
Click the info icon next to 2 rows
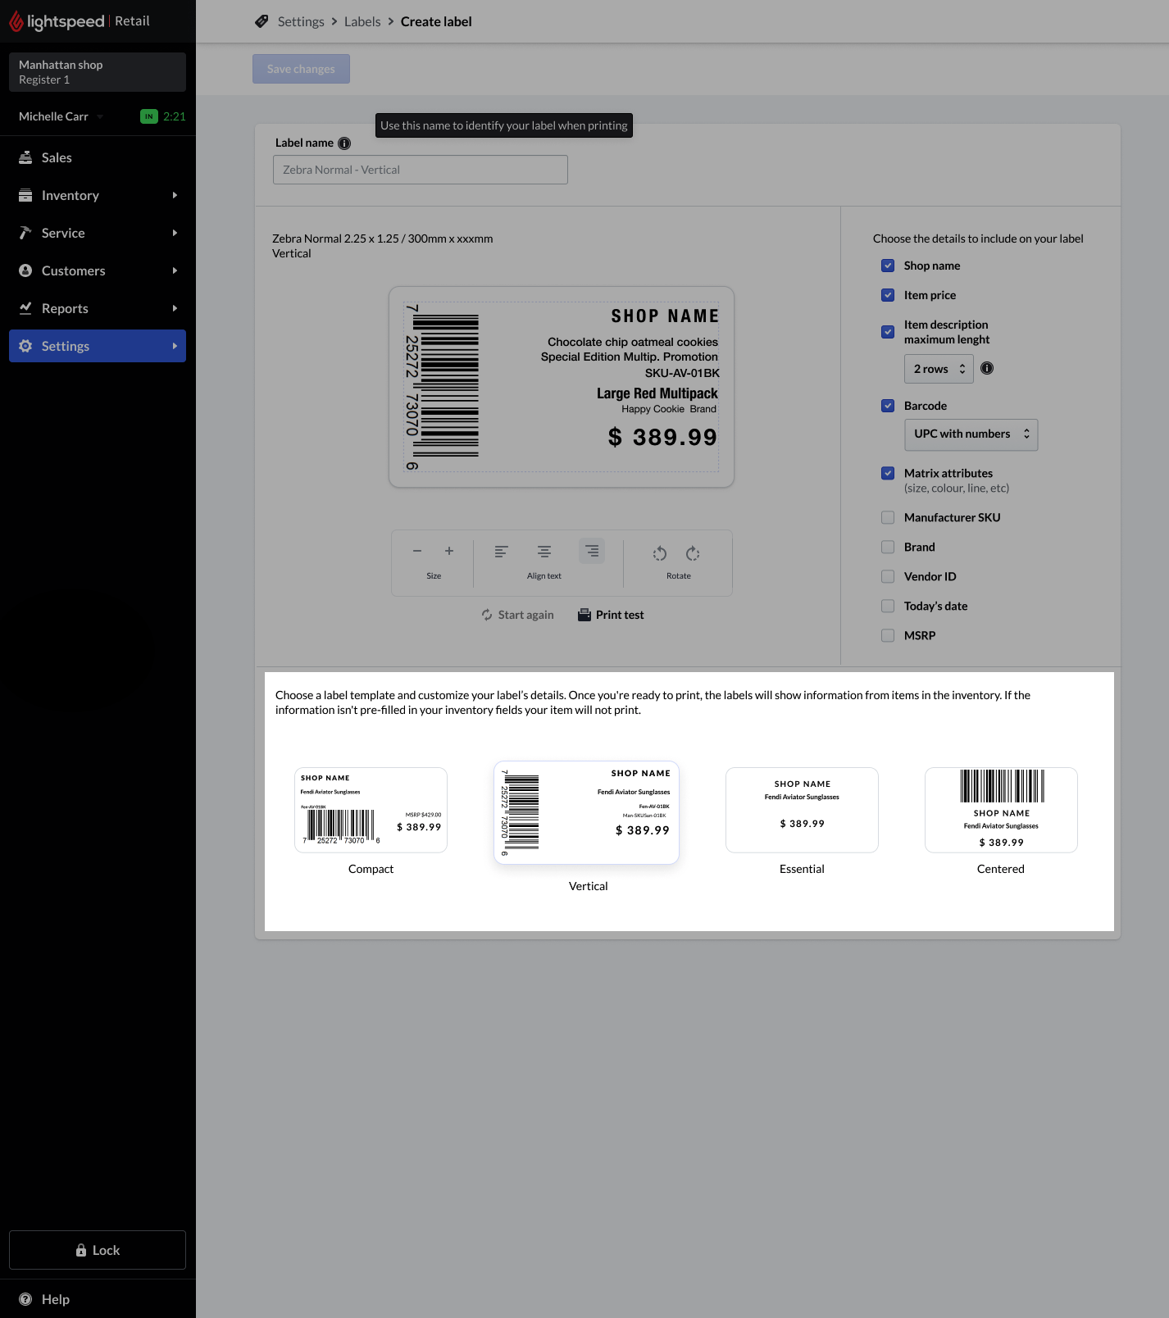pyautogui.click(x=987, y=369)
